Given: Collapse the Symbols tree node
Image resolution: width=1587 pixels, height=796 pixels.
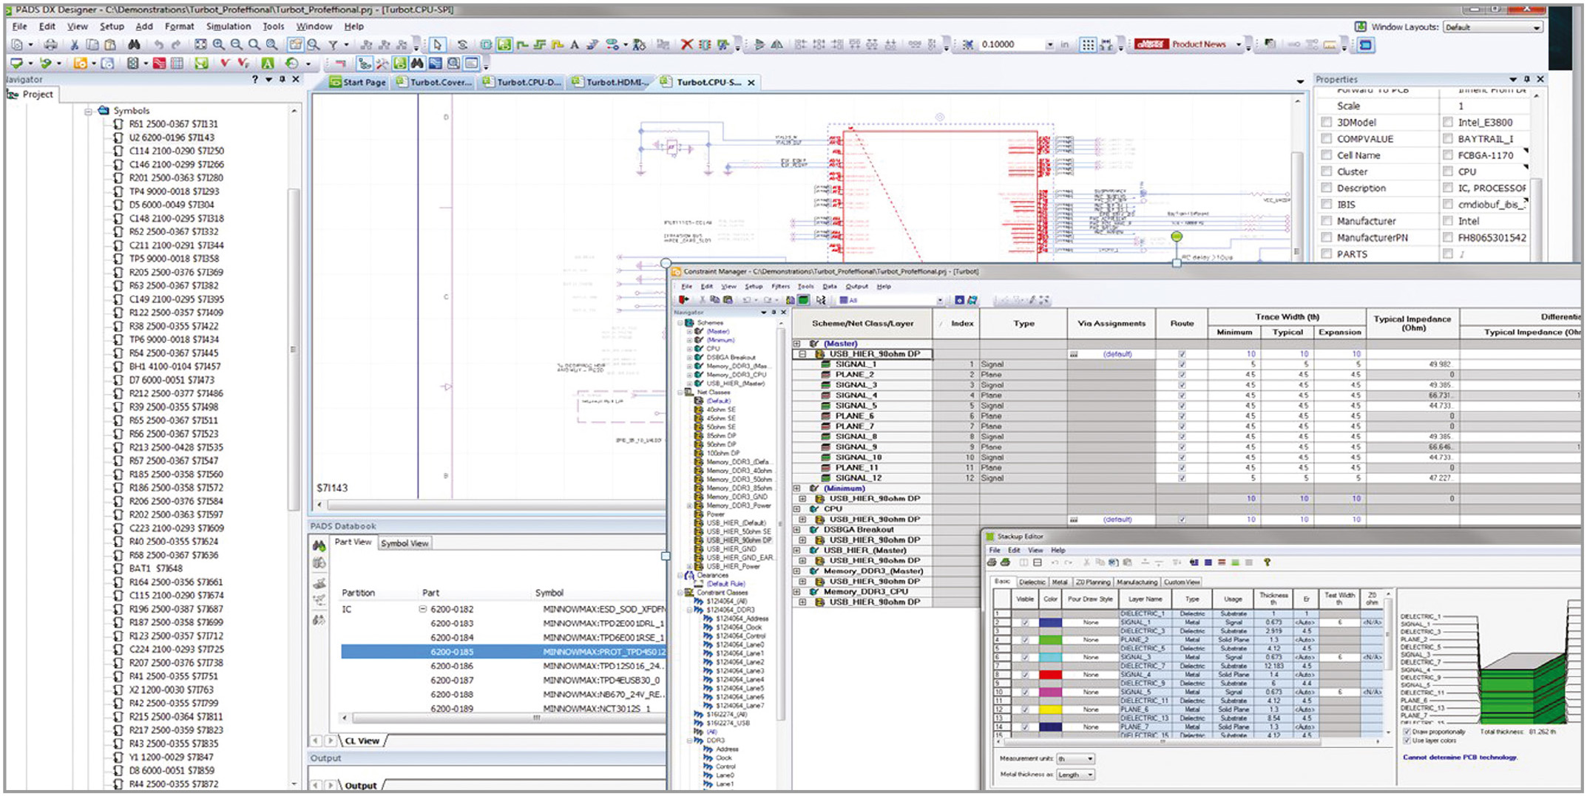Looking at the screenshot, I should (88, 111).
